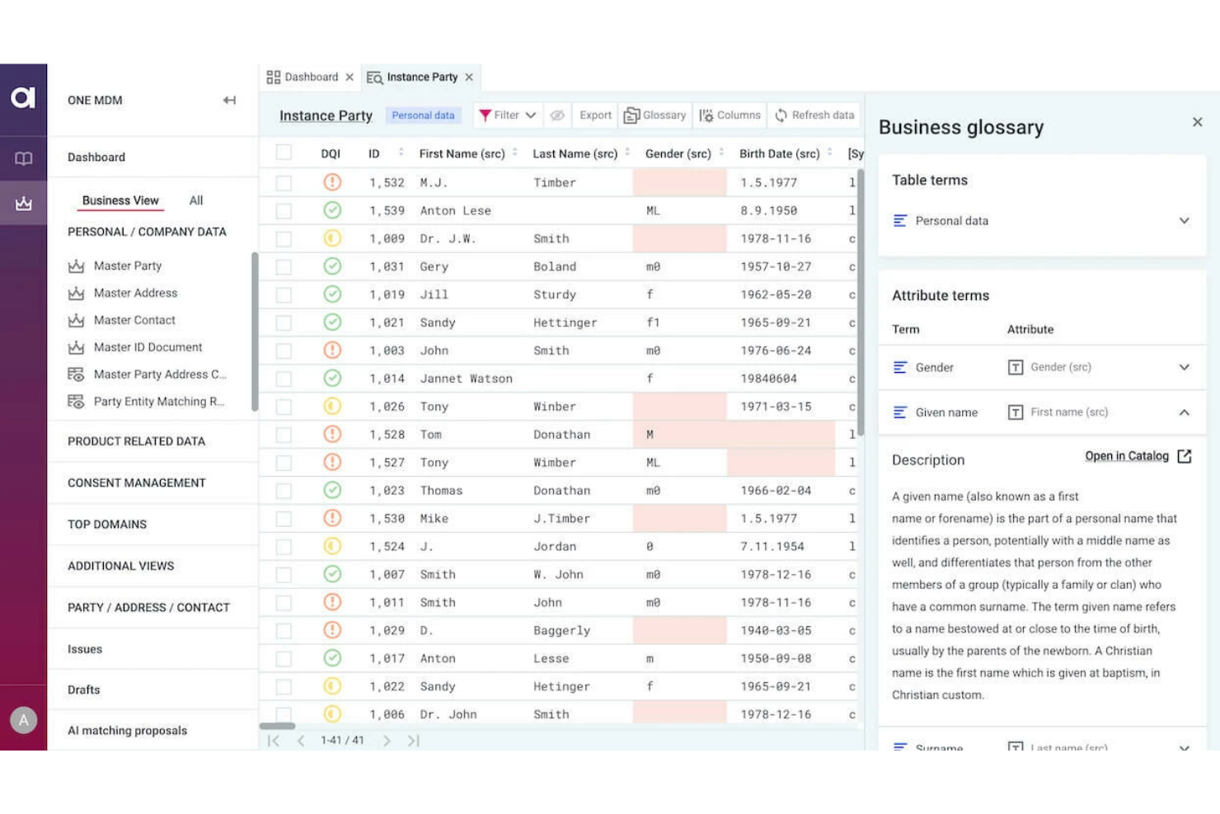The image size is (1220, 814).
Task: Open the Columns settings
Action: click(x=730, y=115)
